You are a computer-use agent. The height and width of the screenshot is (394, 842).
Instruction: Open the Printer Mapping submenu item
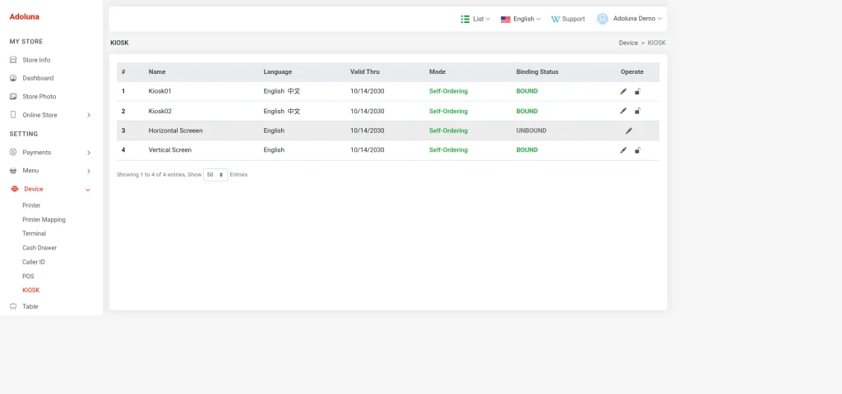pyautogui.click(x=44, y=220)
